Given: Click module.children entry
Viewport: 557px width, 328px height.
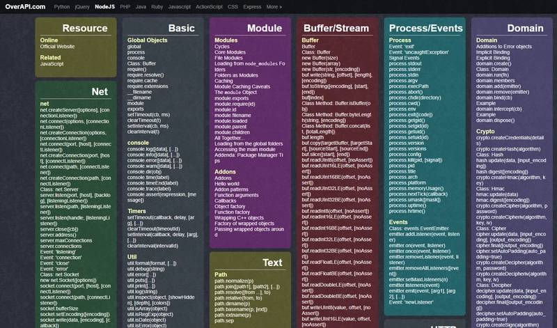Looking at the screenshot, I should point(232,132).
